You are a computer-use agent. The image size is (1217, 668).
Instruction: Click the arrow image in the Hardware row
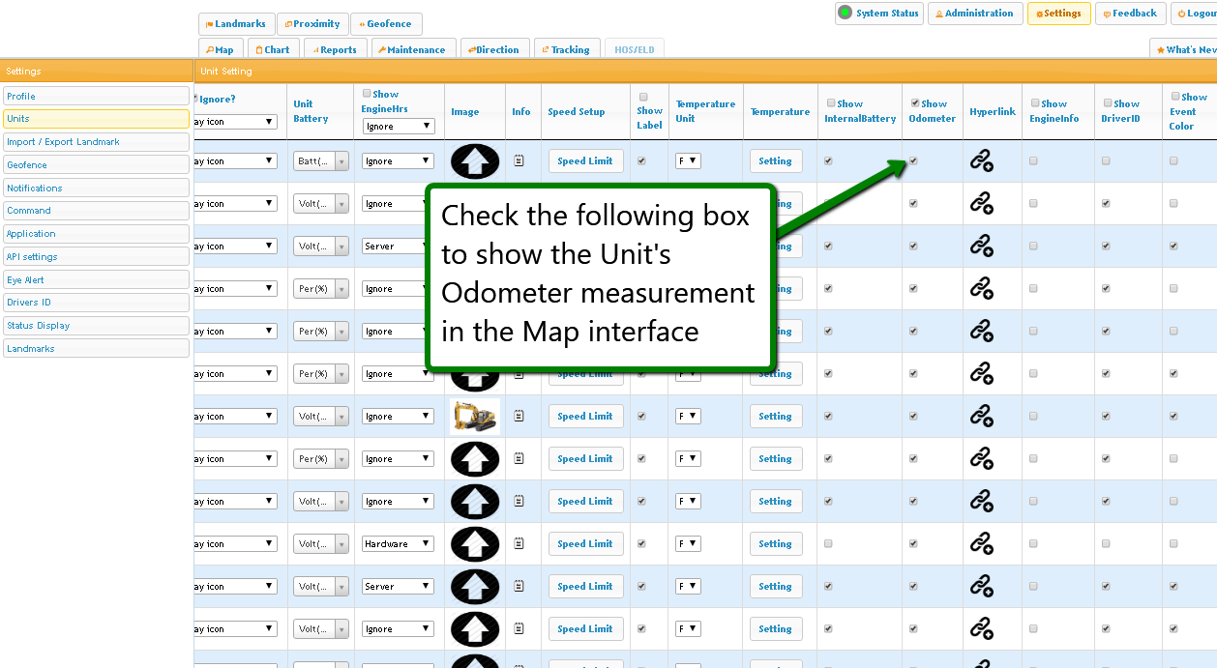[x=474, y=544]
